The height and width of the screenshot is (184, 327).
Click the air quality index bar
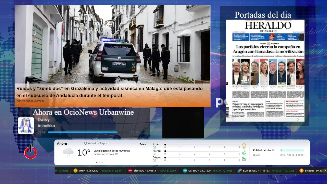pyautogui.click(x=292, y=150)
